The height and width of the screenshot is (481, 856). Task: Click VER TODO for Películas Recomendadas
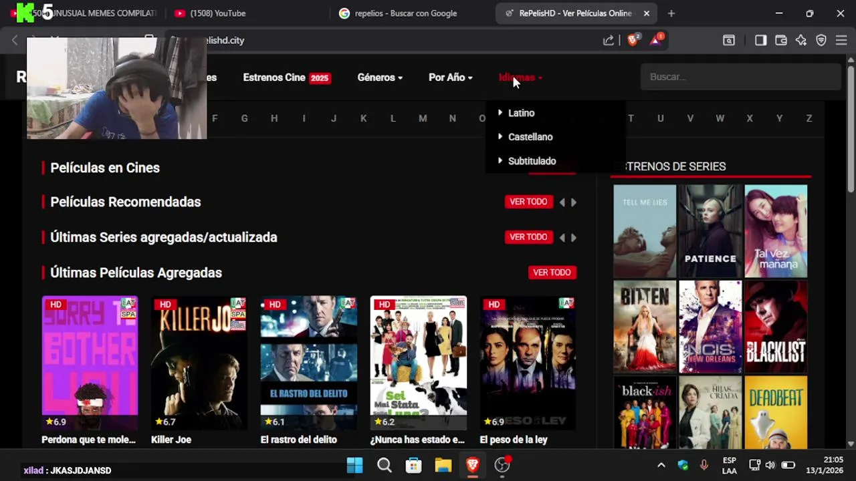pos(528,202)
